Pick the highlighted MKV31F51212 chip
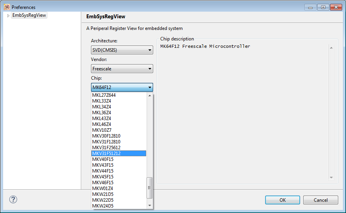 119,154
